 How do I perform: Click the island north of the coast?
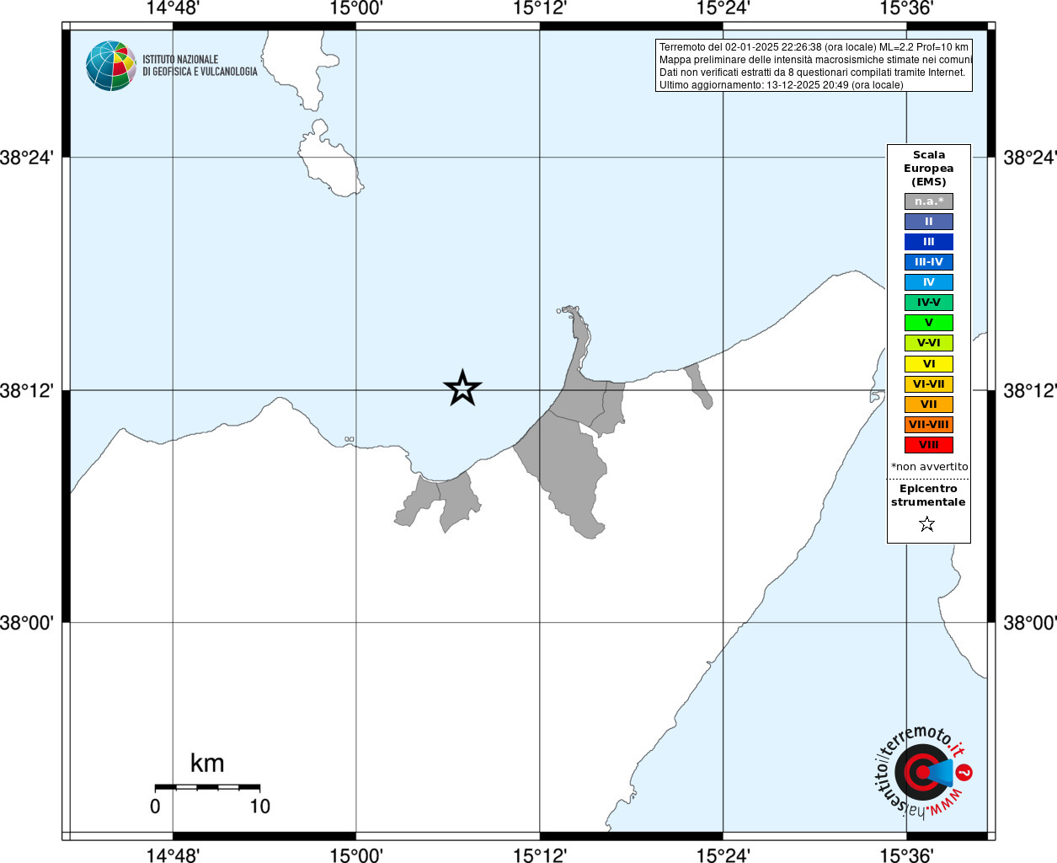[328, 160]
